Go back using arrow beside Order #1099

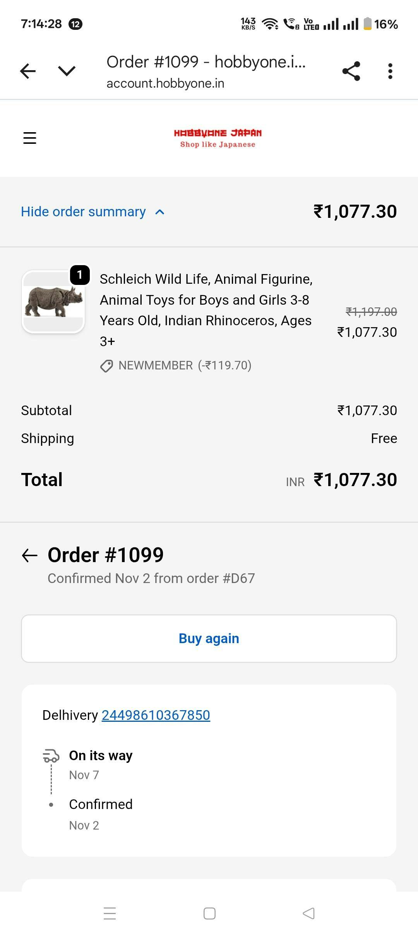pos(30,555)
